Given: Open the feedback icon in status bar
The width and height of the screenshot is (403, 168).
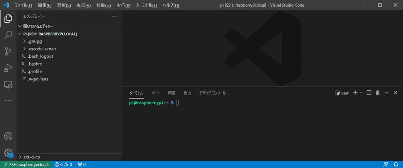Looking at the screenshot, I should (386, 164).
